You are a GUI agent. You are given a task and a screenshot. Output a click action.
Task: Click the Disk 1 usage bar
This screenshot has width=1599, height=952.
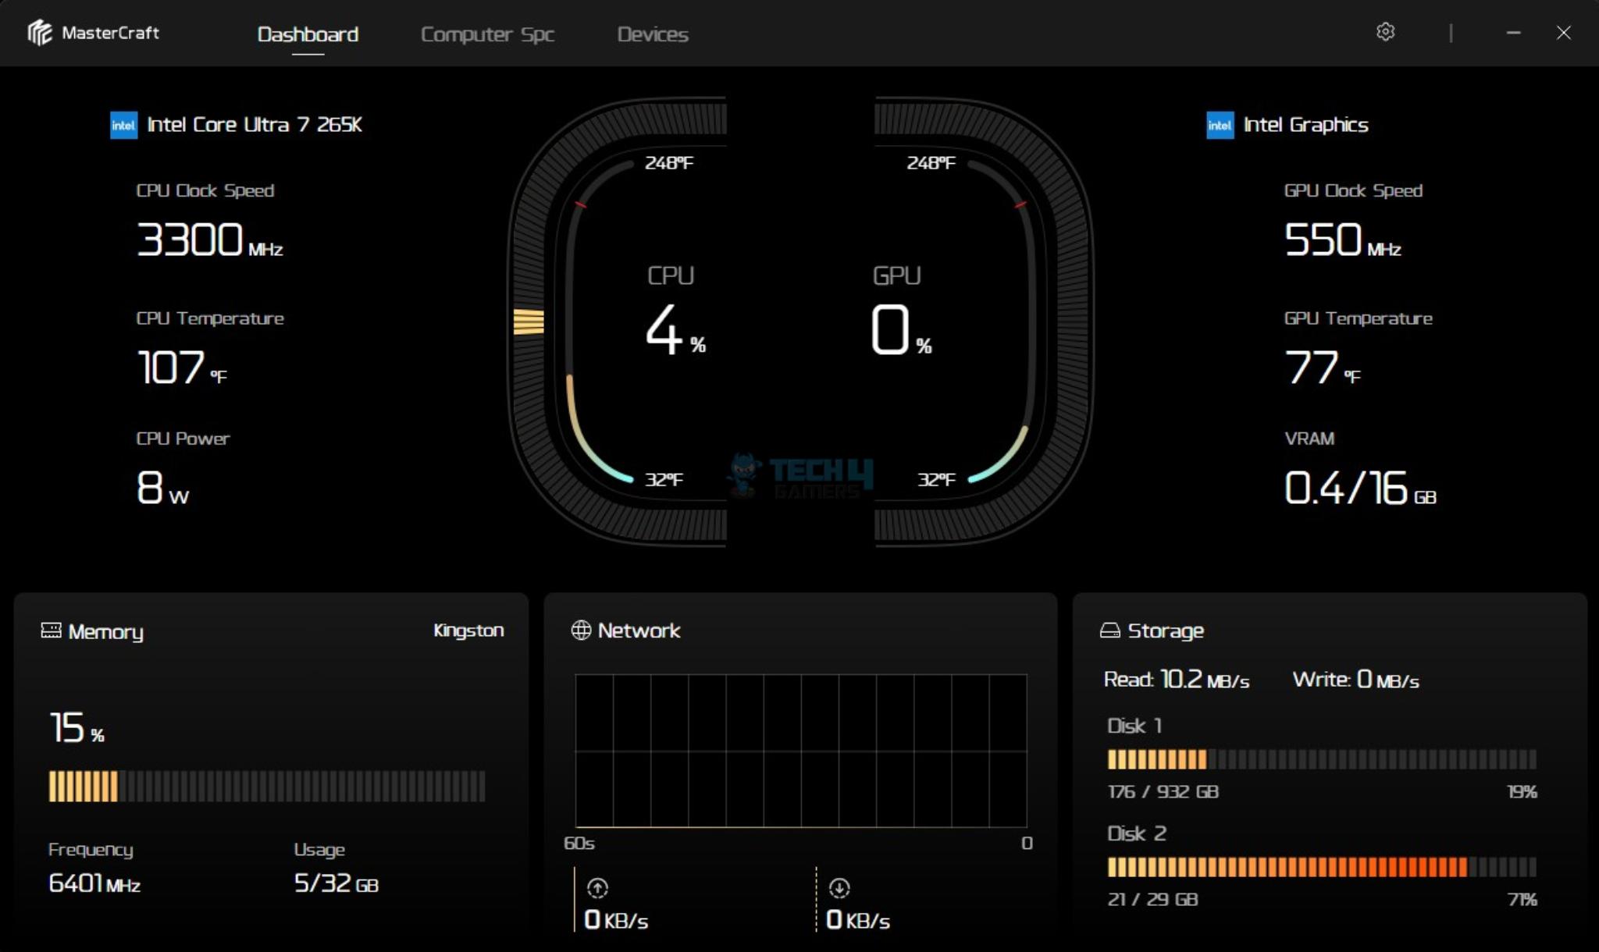(1321, 759)
